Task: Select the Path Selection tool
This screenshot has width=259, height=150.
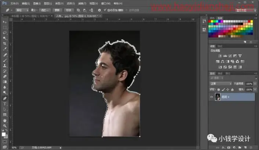Action: (5, 109)
